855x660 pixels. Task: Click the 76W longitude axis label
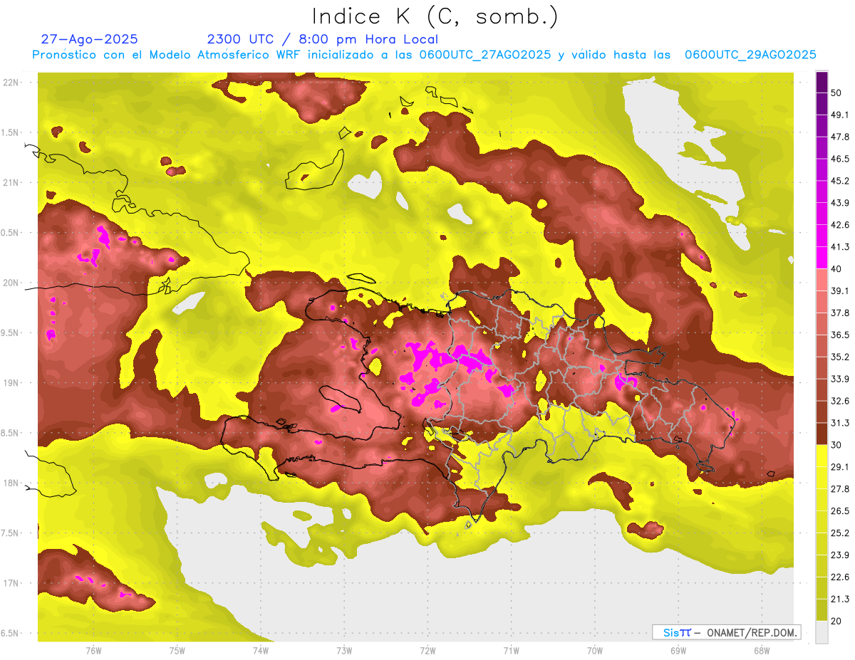[93, 651]
